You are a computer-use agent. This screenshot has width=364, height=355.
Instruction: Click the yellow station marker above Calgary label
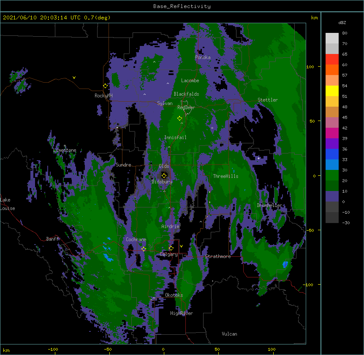point(171,248)
